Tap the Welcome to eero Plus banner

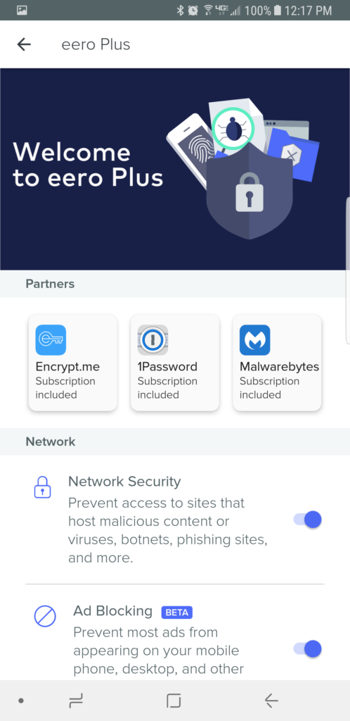[175, 169]
